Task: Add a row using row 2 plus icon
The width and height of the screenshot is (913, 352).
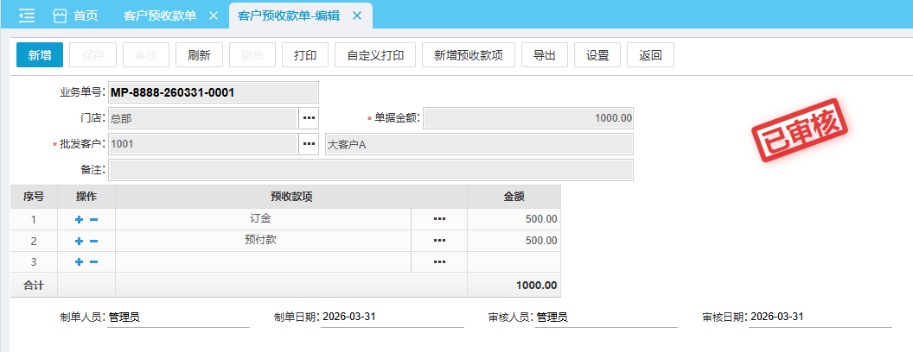Action: [79, 241]
